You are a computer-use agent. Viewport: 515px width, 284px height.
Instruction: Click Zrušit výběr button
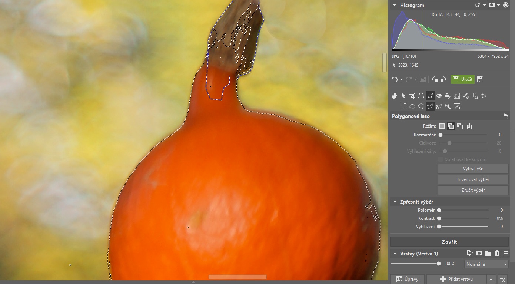point(473,190)
